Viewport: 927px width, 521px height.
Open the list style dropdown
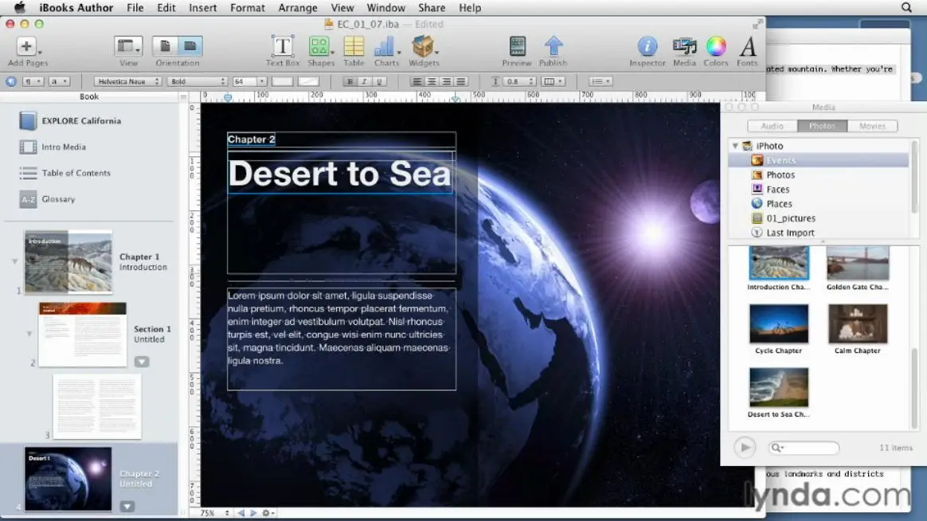coord(600,81)
